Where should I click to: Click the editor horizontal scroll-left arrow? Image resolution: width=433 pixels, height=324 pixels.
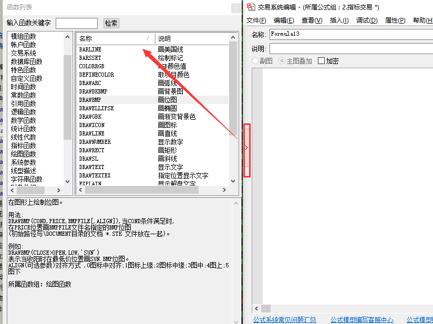[256, 308]
